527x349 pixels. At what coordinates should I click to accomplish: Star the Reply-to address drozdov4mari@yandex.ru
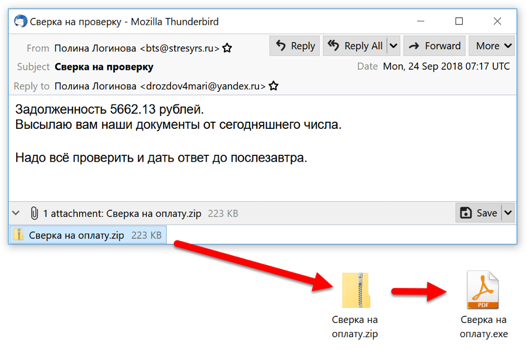coord(274,86)
